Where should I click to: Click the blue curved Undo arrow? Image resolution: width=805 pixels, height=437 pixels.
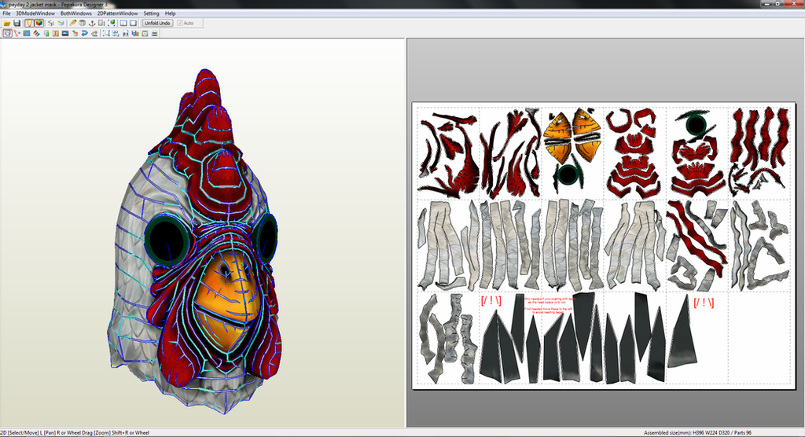pos(85,33)
